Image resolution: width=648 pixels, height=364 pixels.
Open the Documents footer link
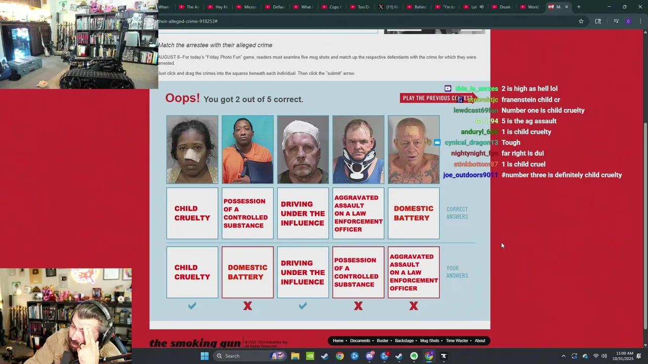pos(360,341)
